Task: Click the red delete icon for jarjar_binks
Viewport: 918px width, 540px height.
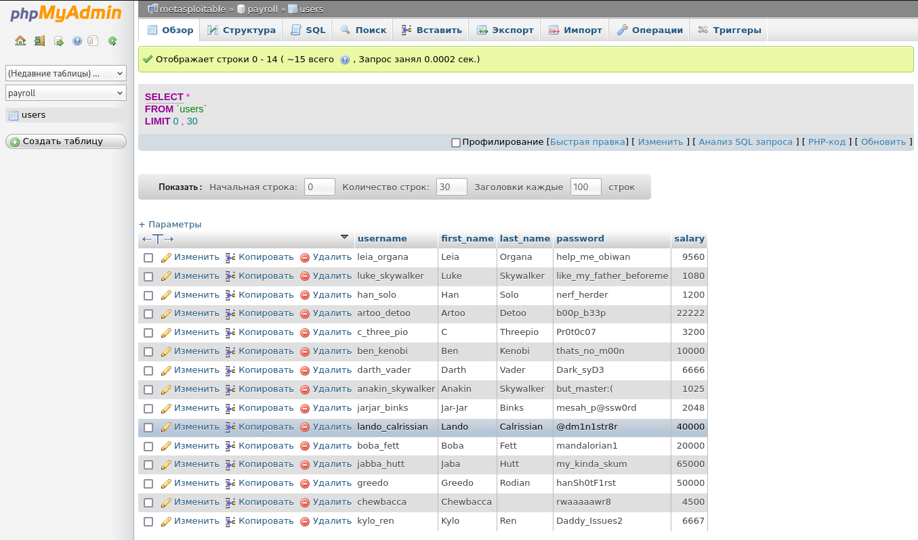Action: click(x=305, y=408)
